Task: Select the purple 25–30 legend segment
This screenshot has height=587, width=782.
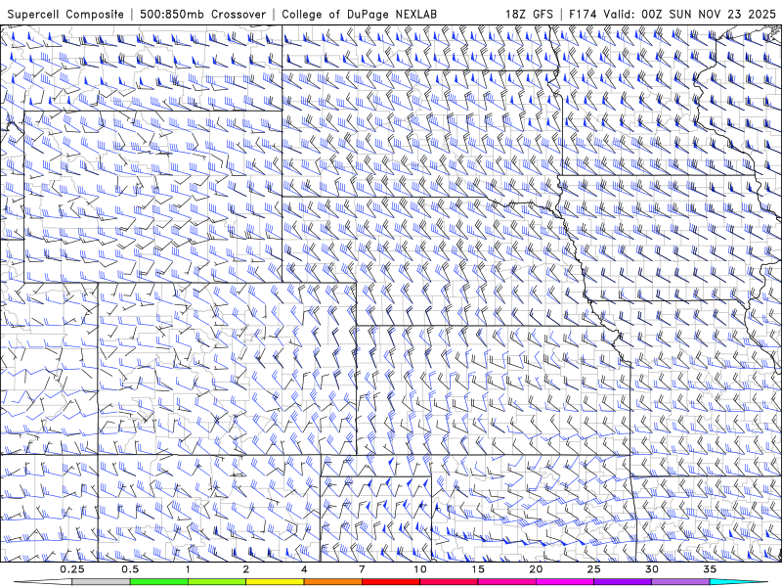Action: 623,582
